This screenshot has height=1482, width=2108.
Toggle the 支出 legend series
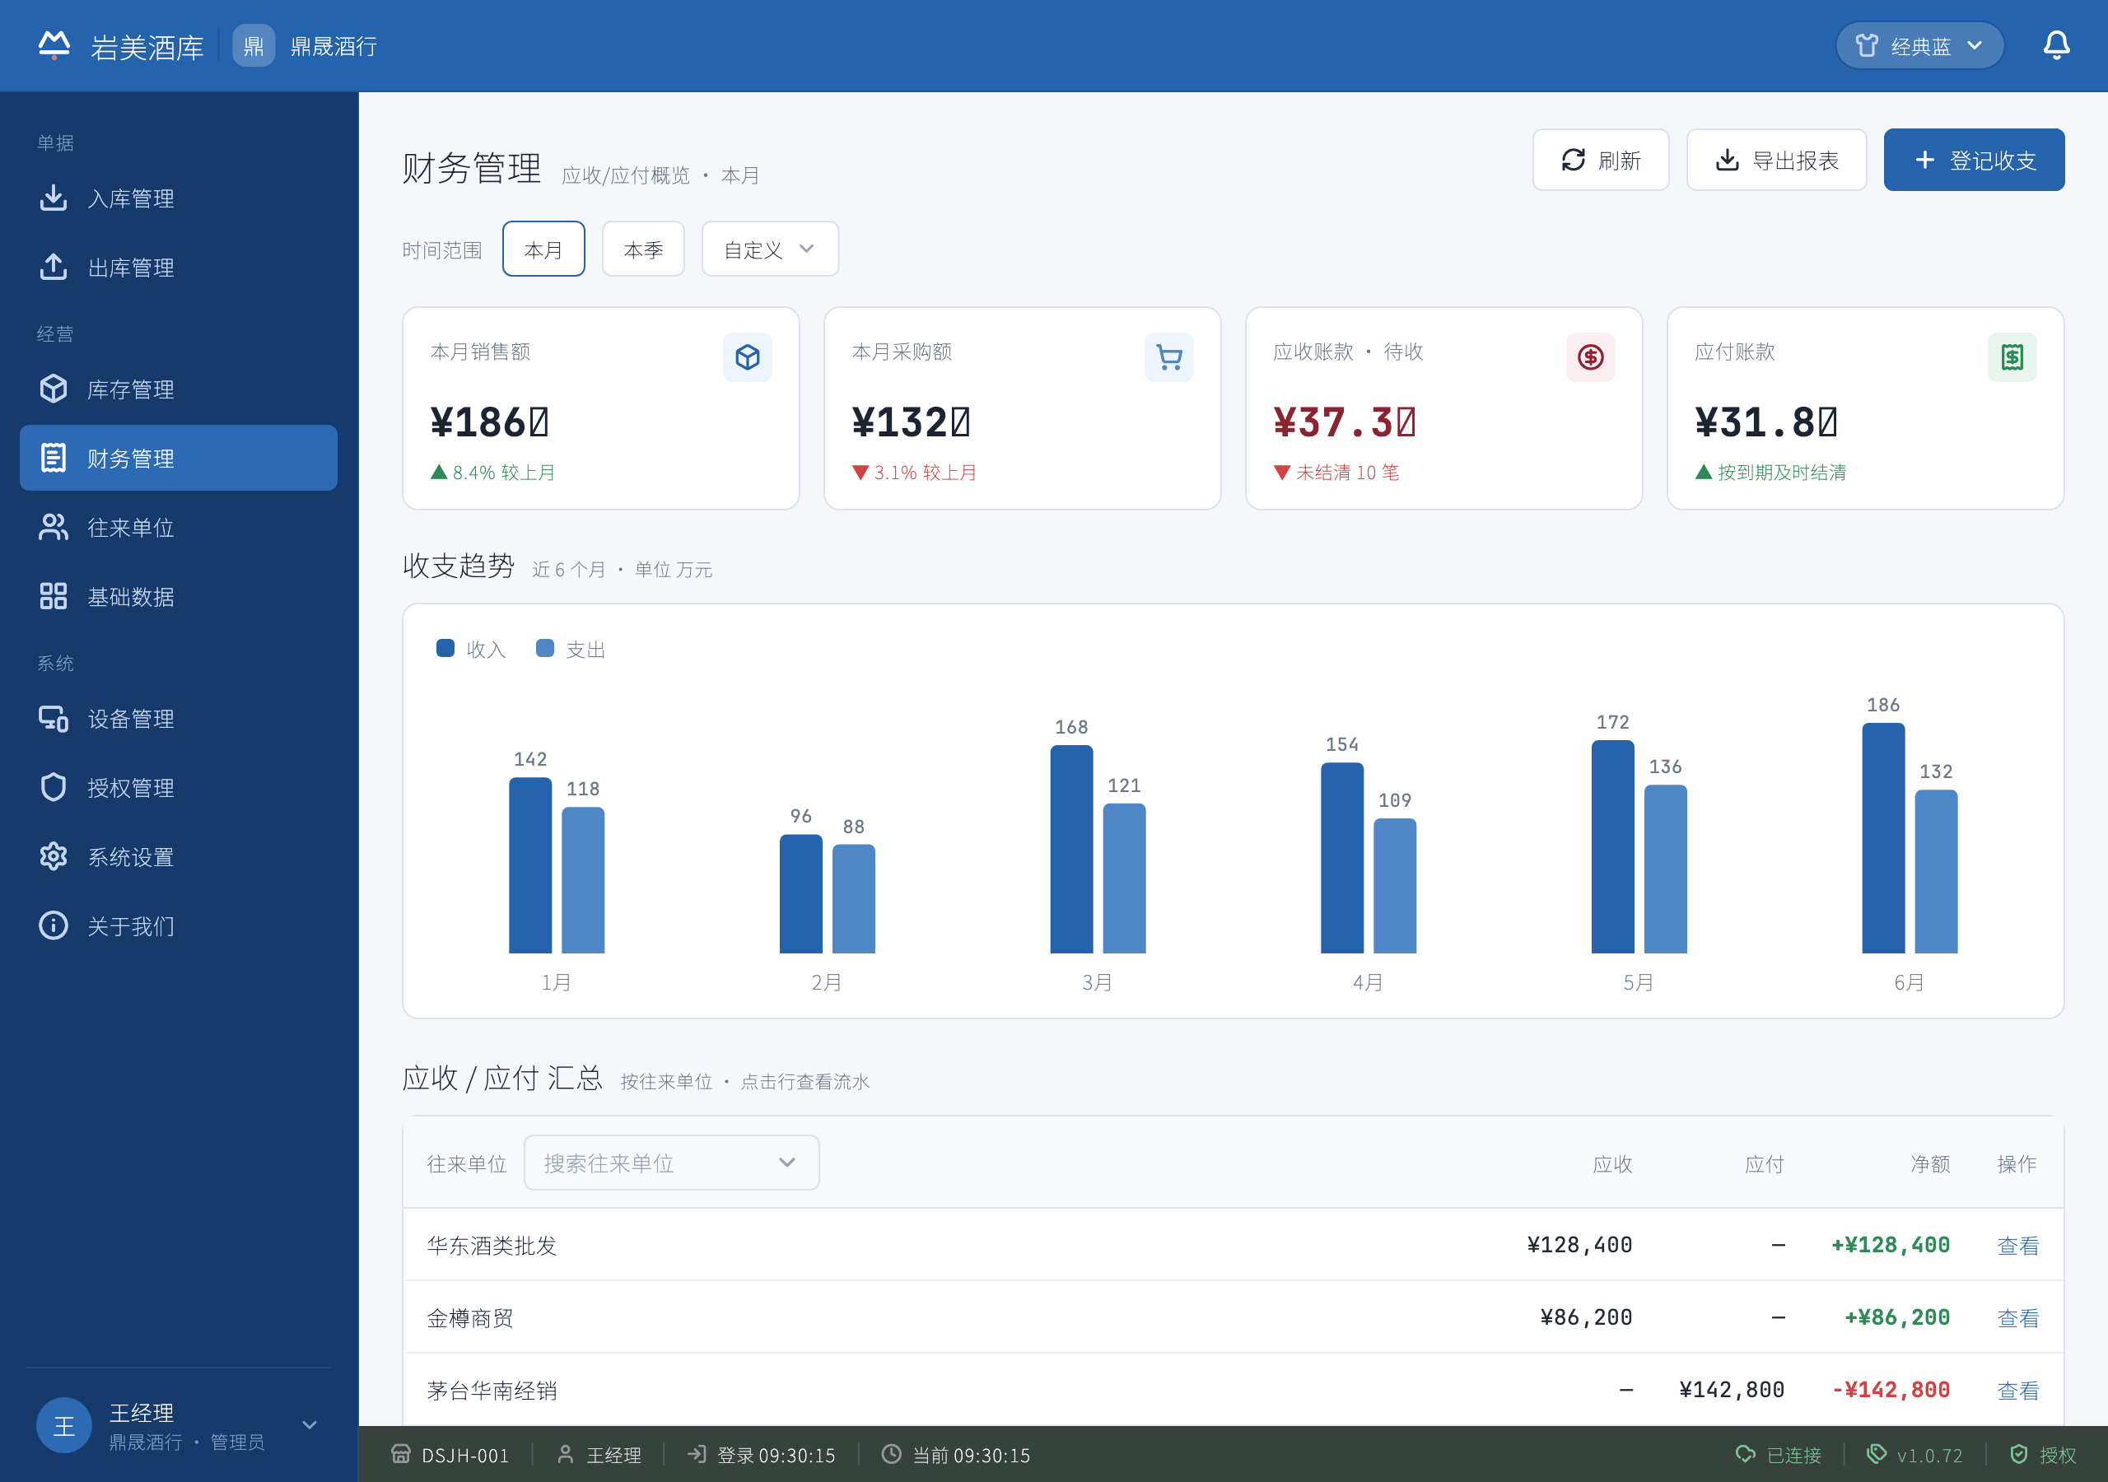point(570,649)
